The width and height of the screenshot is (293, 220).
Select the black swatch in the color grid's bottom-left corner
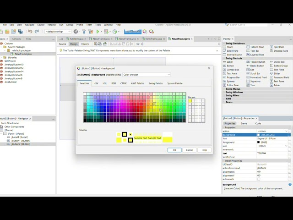click(85, 121)
